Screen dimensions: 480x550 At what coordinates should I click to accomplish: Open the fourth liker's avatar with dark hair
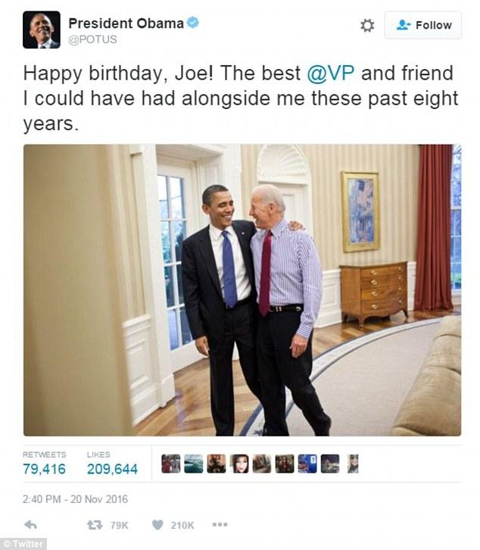[239, 464]
